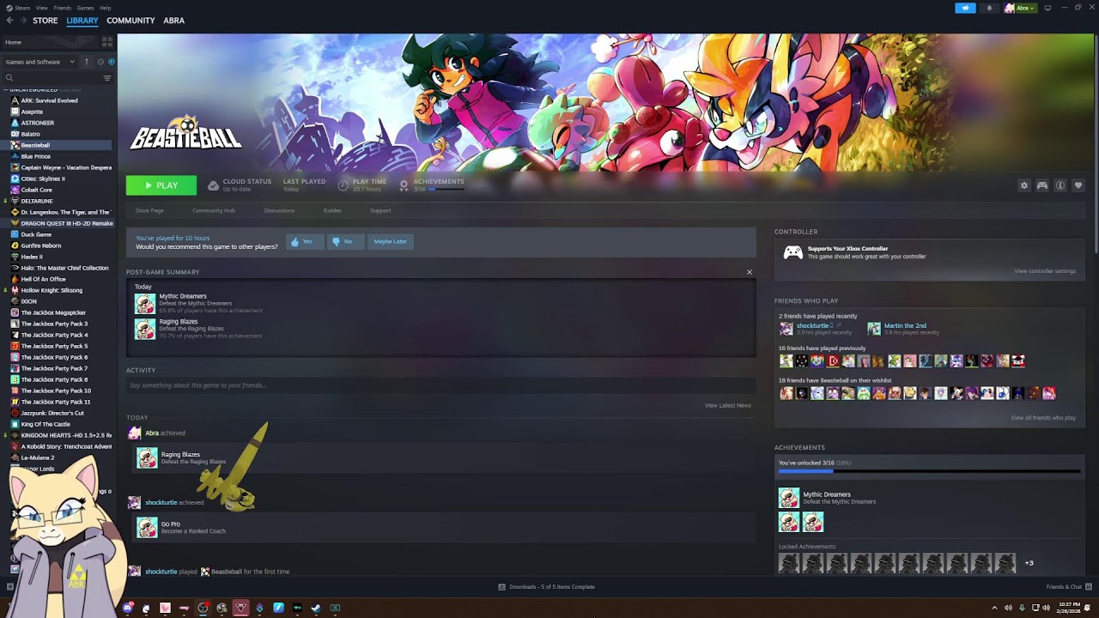Open Discord from the Windows taskbar

pos(127,608)
